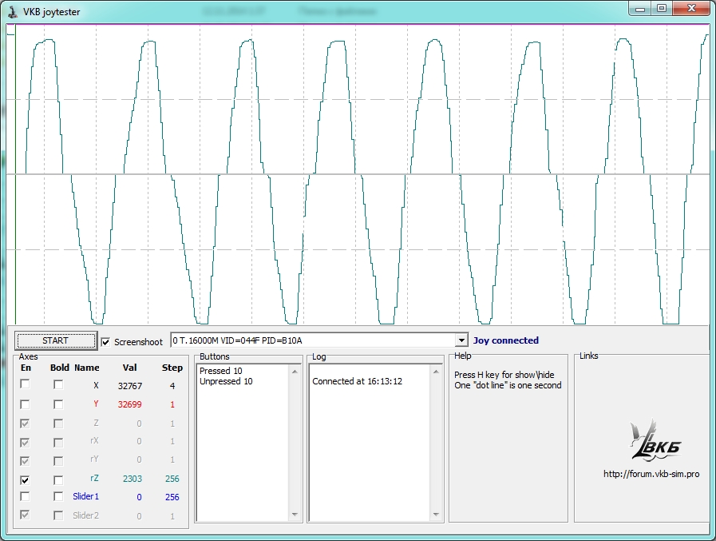Click Log list scroll up arrow

coord(436,371)
